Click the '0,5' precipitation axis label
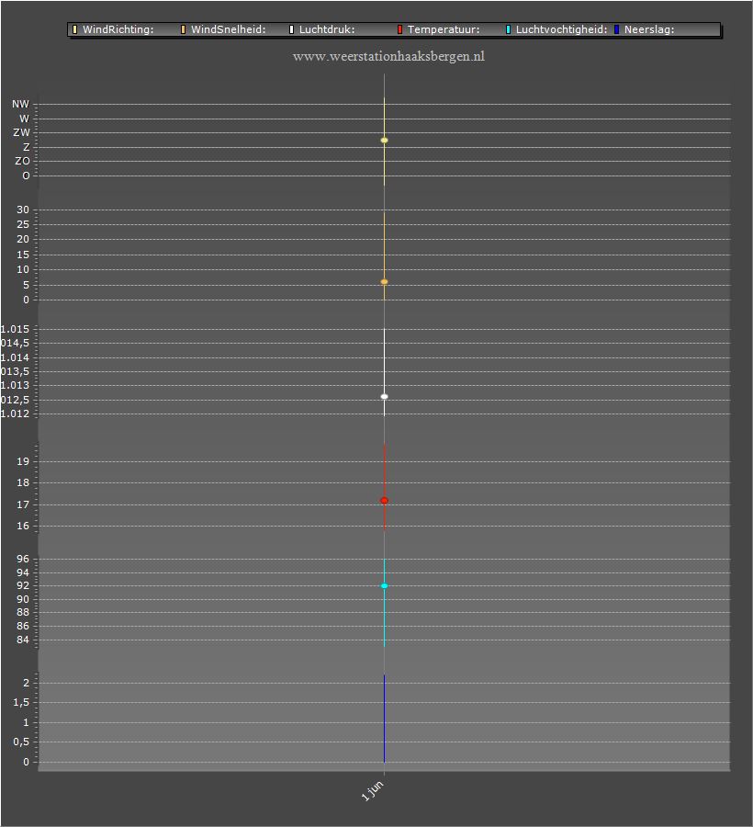Viewport: 753px width, 827px height. click(21, 742)
